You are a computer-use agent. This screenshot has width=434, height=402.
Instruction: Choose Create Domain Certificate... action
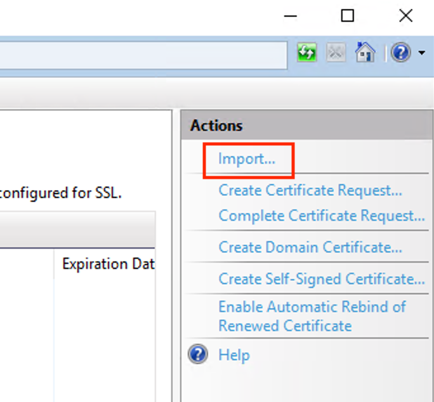pos(310,247)
